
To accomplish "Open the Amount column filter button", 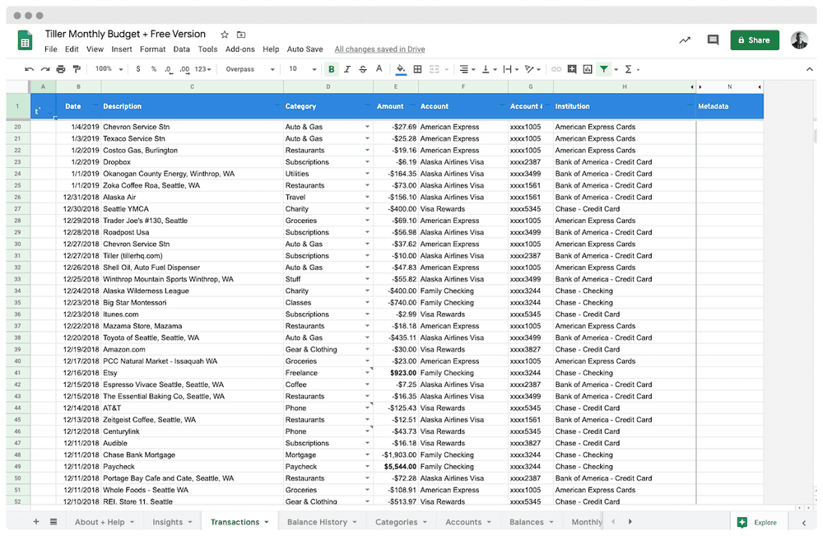I will coord(412,106).
